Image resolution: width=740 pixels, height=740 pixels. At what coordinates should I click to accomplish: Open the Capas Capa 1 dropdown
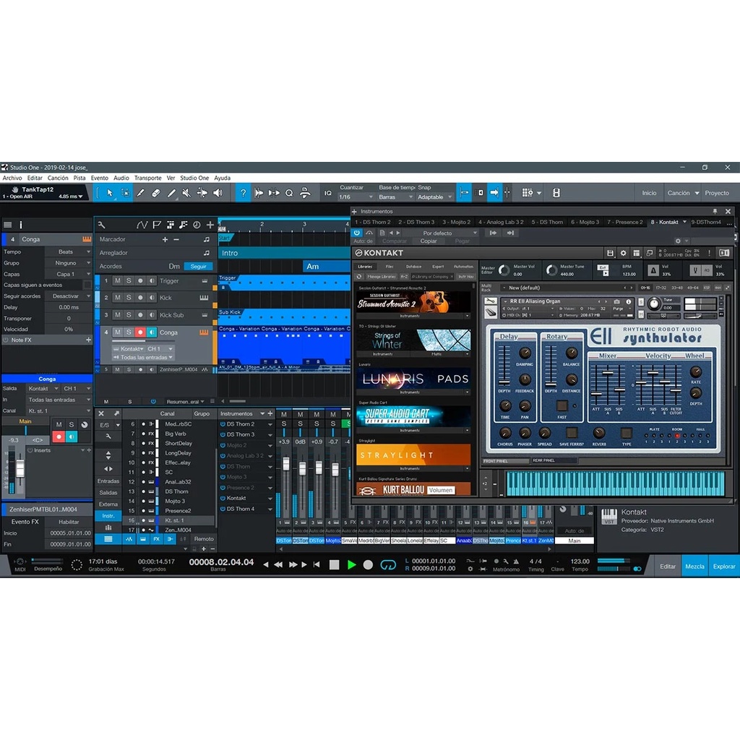tap(68, 274)
